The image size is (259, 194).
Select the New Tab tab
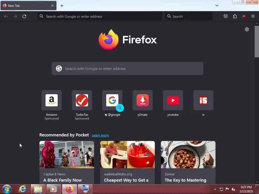coord(28,6)
